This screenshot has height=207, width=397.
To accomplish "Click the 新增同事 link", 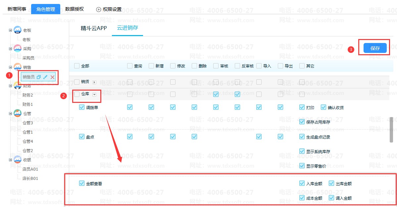I will [x=17, y=9].
